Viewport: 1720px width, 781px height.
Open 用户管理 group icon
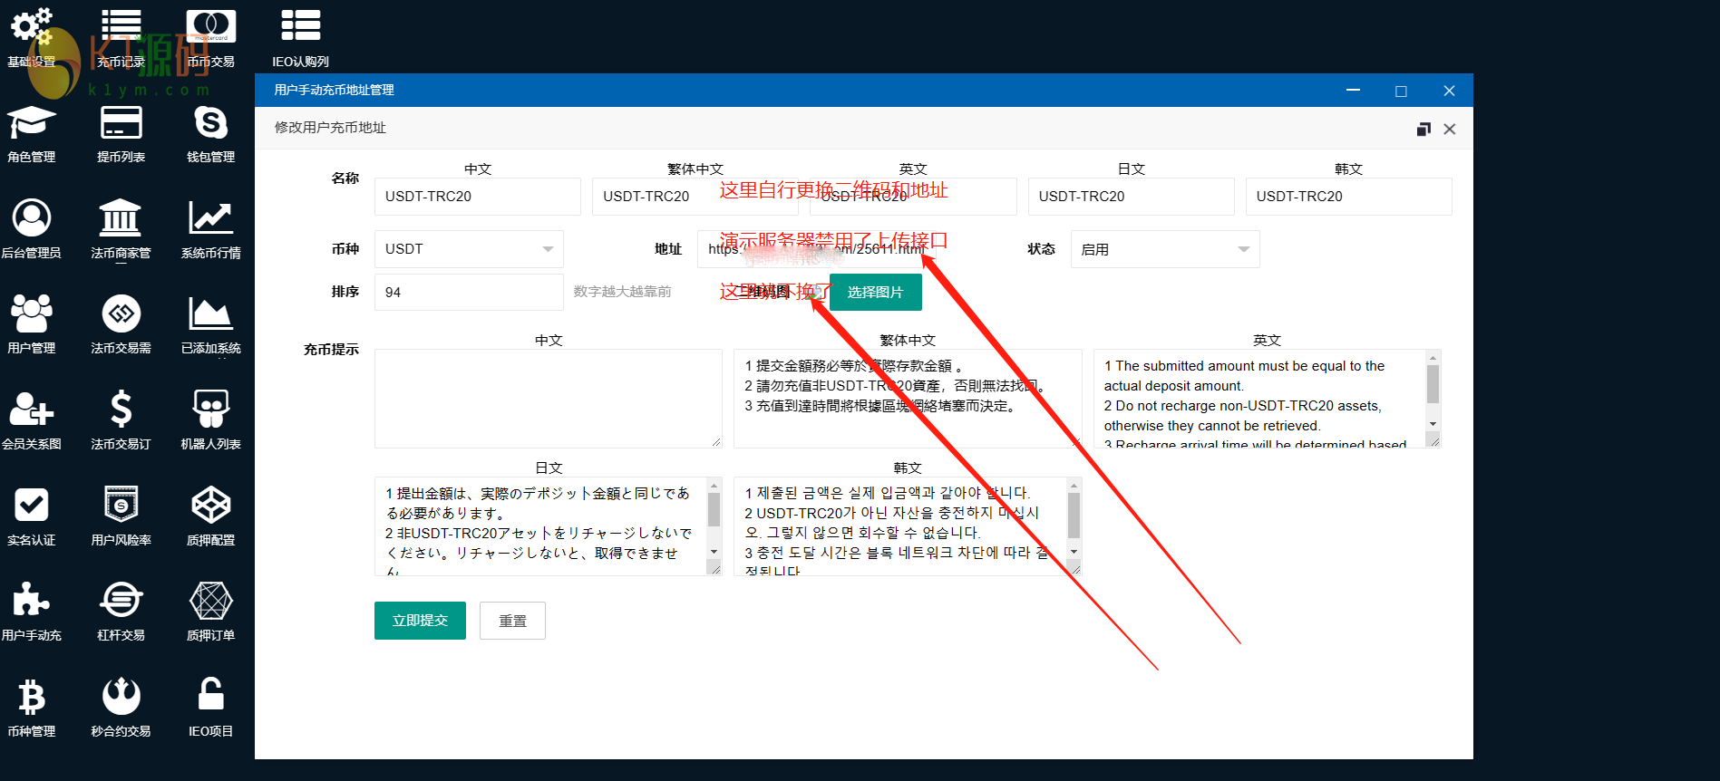click(32, 313)
